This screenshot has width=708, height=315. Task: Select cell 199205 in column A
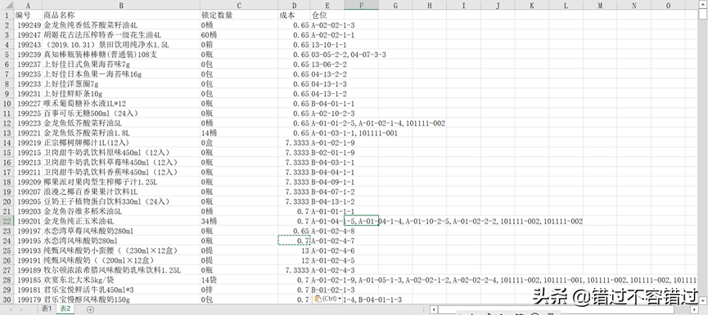click(28, 202)
